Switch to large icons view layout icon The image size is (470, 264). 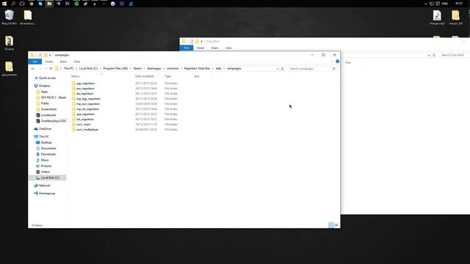(336, 225)
